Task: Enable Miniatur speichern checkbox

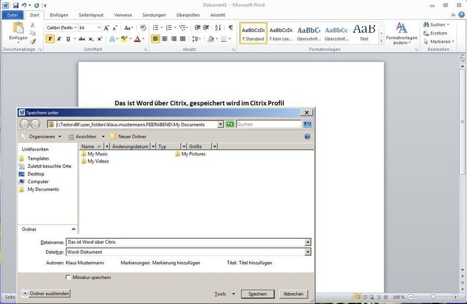Action: tap(68, 277)
